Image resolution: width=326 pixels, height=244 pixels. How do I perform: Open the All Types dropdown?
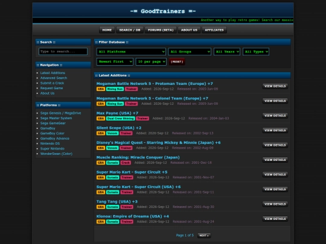click(256, 52)
